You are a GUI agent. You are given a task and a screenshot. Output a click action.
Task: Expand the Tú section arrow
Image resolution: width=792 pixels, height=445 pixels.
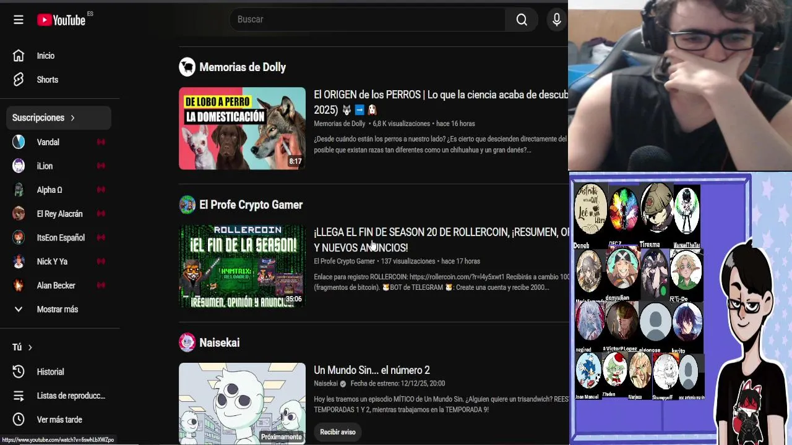point(30,347)
